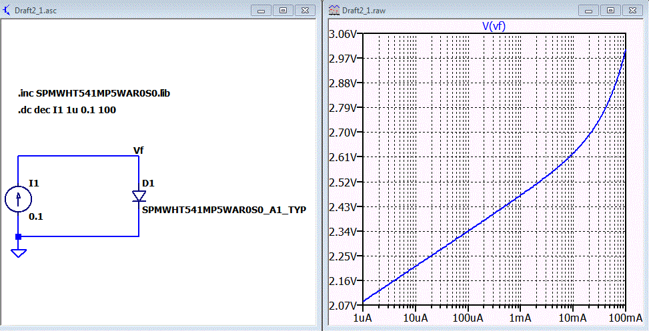The height and width of the screenshot is (331, 649).
Task: Click the Vf net label
Action: coord(139,151)
